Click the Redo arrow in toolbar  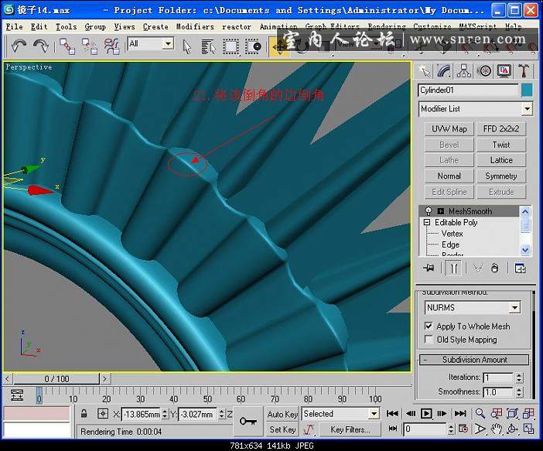(40, 46)
